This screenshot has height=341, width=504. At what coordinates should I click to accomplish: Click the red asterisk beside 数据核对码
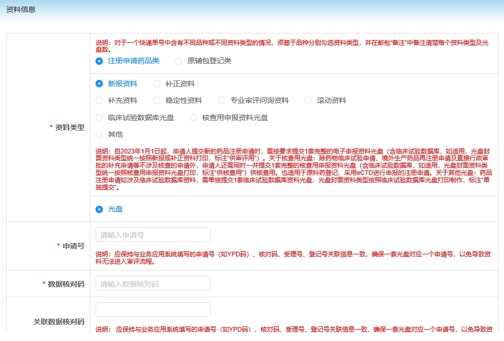(x=43, y=283)
